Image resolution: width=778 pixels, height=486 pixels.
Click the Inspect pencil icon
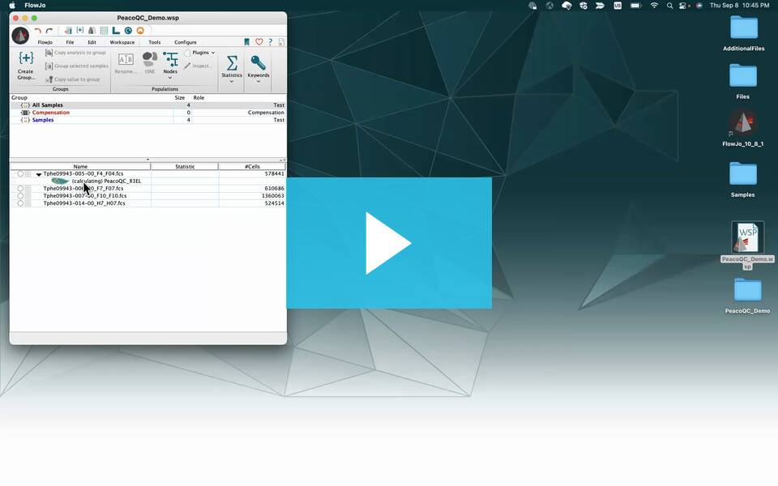pos(187,66)
